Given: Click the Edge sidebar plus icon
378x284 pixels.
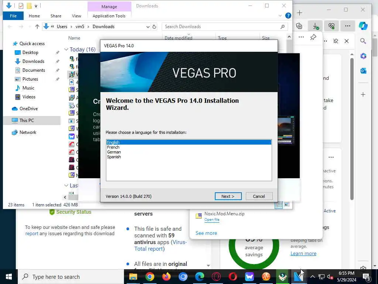Looking at the screenshot, I should pos(363,94).
